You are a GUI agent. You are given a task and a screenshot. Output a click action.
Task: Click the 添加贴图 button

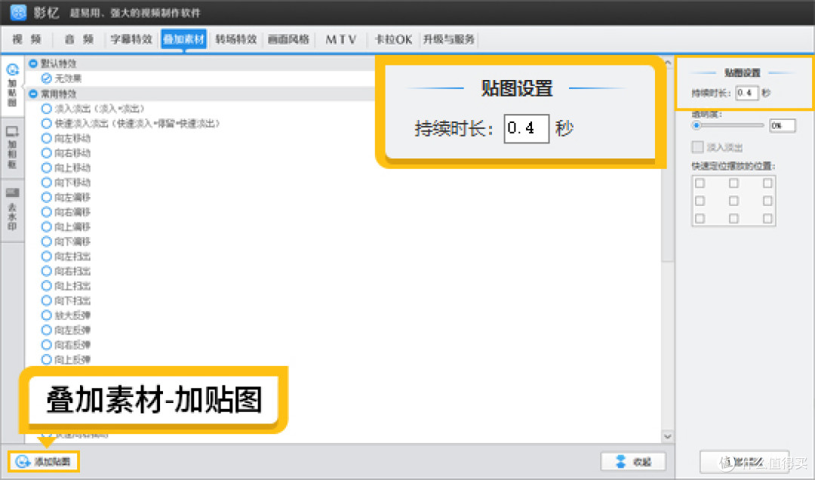point(44,461)
